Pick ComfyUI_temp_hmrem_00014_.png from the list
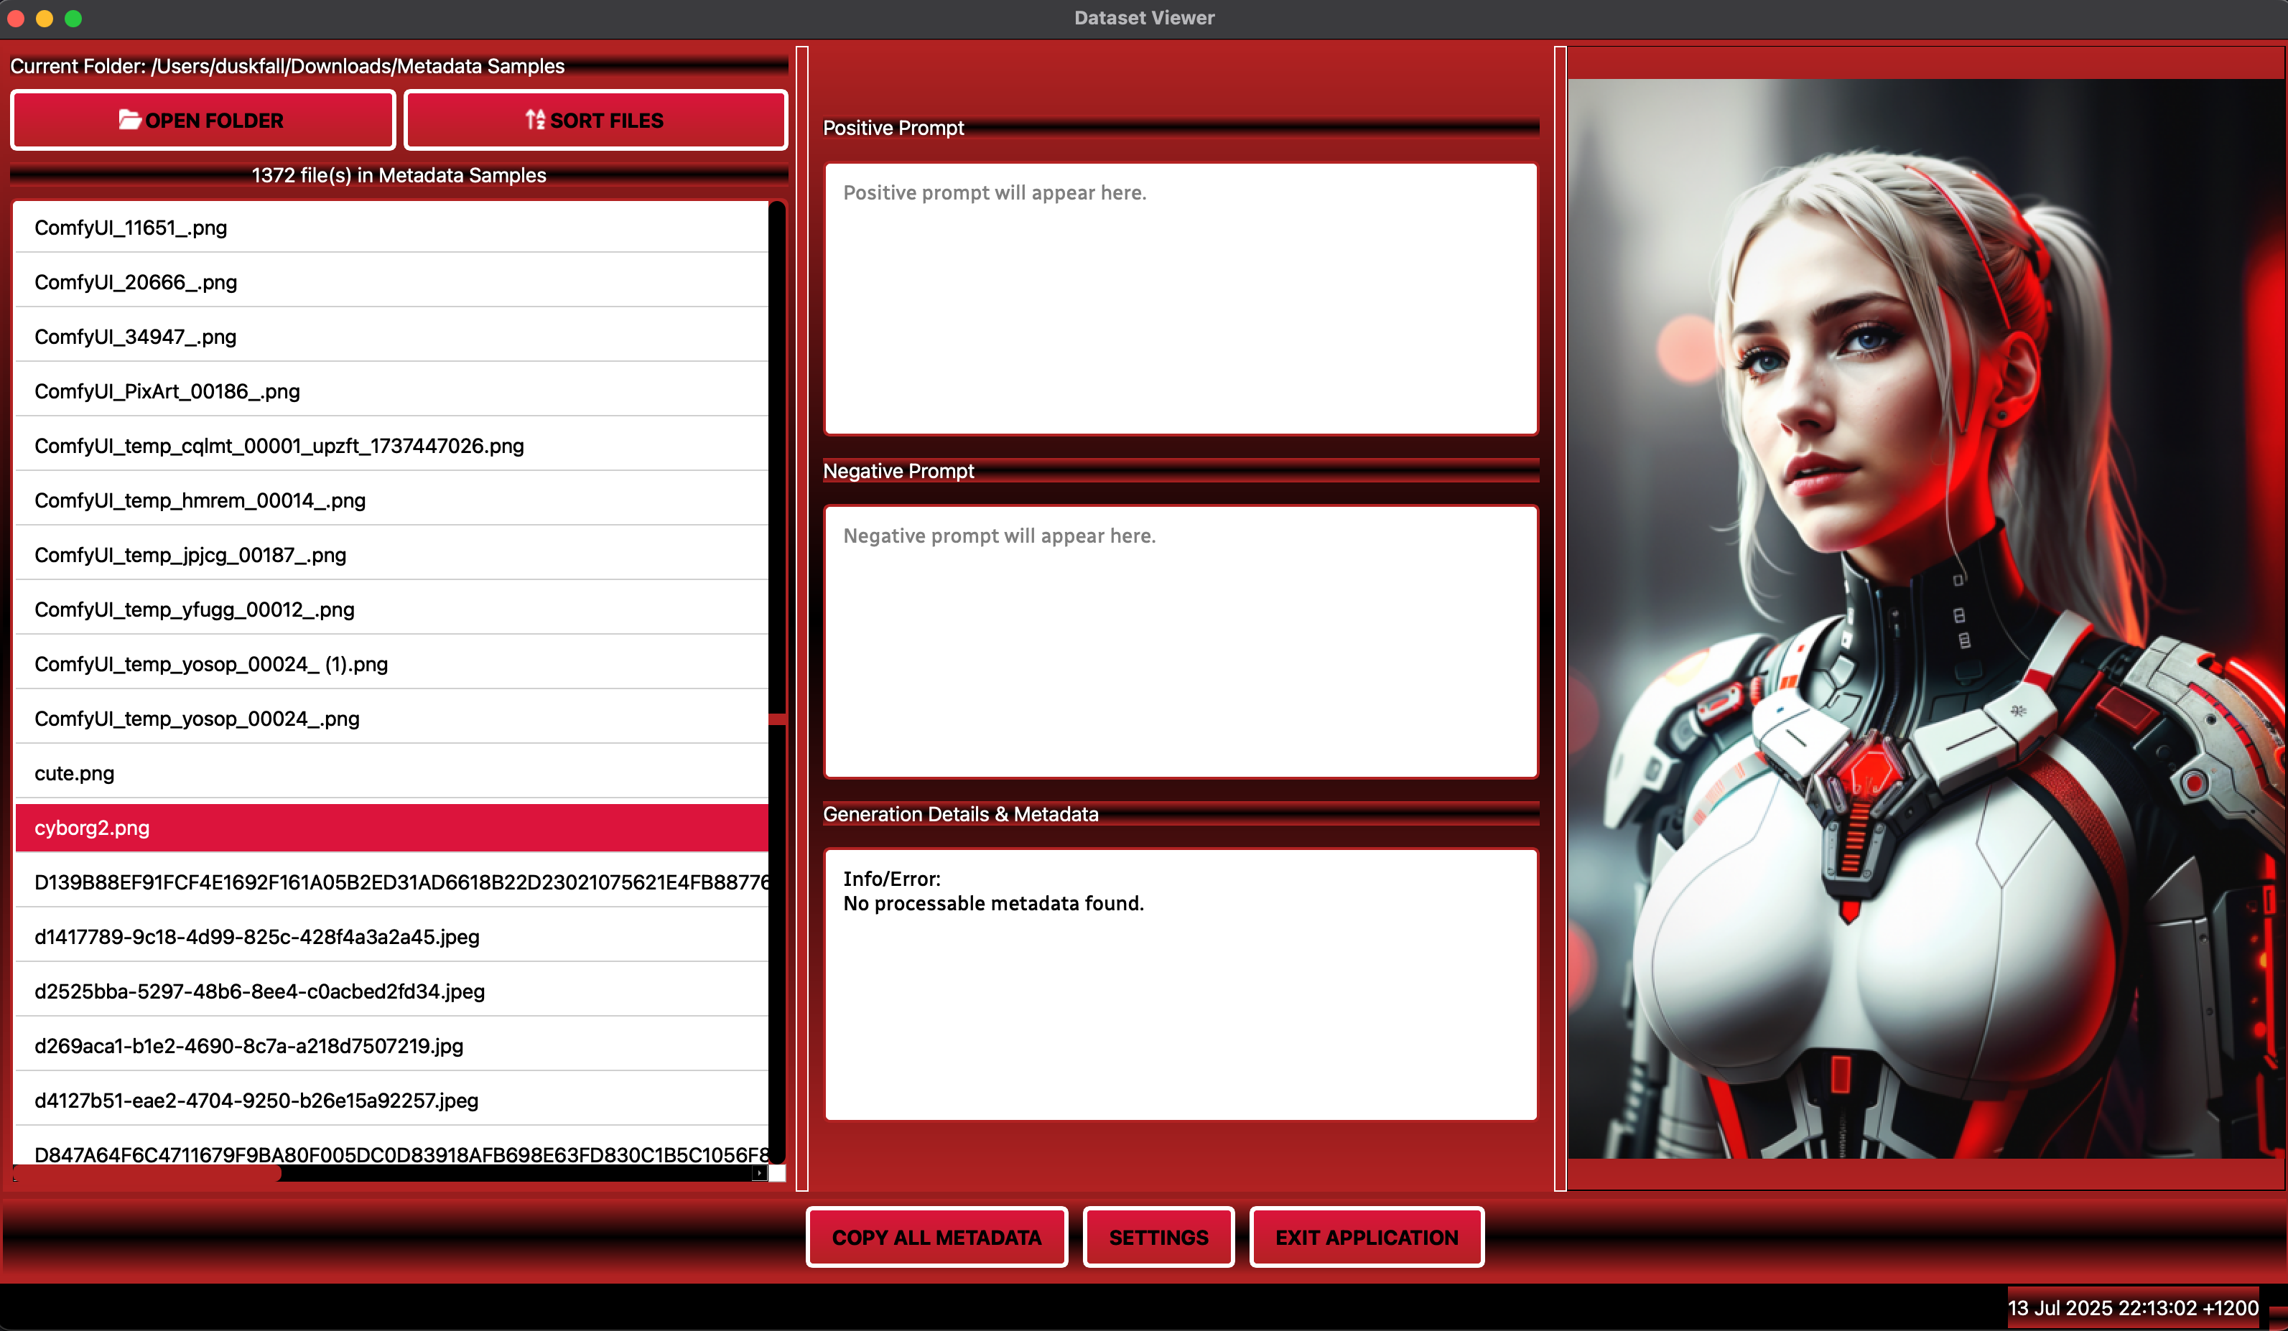The width and height of the screenshot is (2288, 1331). click(200, 500)
